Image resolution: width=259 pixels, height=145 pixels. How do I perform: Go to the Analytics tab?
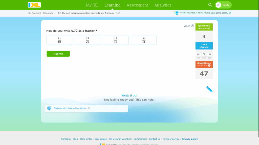pos(163,5)
